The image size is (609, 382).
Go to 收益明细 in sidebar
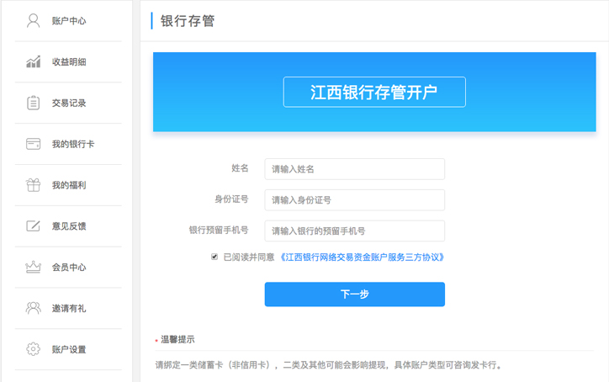coord(68,61)
